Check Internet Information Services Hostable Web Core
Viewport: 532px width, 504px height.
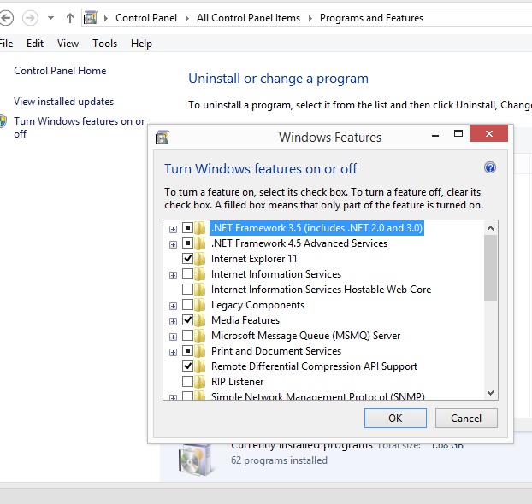(x=187, y=289)
